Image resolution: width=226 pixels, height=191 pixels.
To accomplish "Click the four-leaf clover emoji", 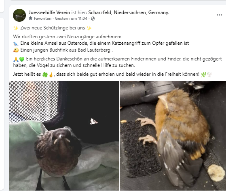I will click(x=45, y=75).
